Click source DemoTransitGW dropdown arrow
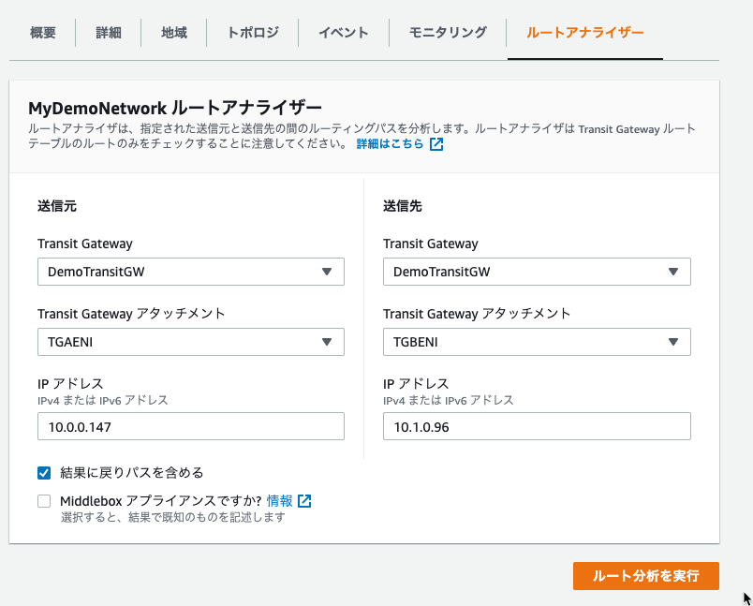Viewport: 753px width, 606px height. [327, 272]
